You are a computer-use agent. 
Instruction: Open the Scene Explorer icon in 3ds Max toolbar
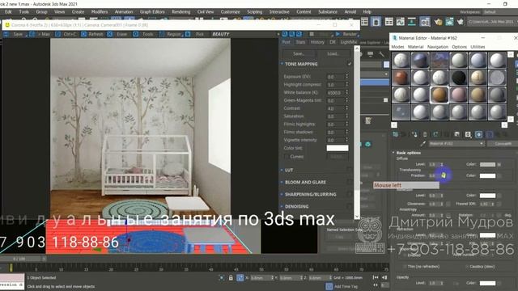click(364, 22)
